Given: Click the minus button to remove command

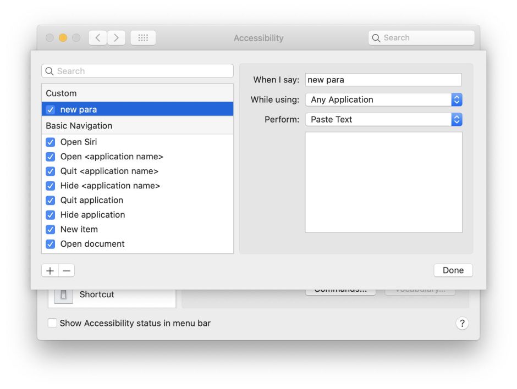Looking at the screenshot, I should (67, 270).
